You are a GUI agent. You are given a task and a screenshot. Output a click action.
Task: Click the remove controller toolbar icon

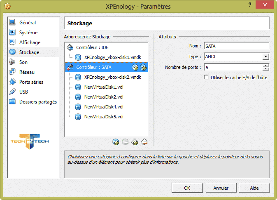(x=144, y=142)
